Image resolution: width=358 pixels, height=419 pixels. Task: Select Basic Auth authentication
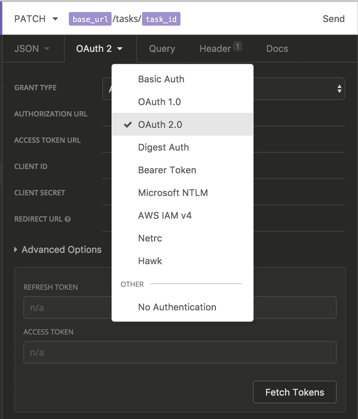(x=161, y=79)
